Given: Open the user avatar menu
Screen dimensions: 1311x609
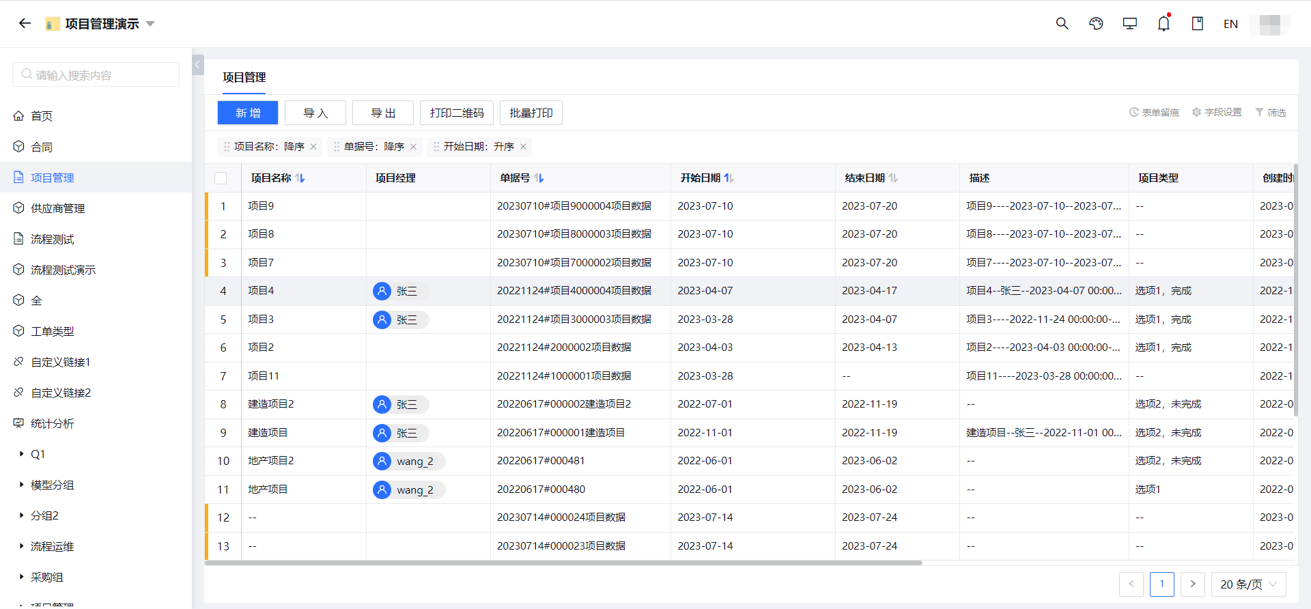Looking at the screenshot, I should [1270, 24].
